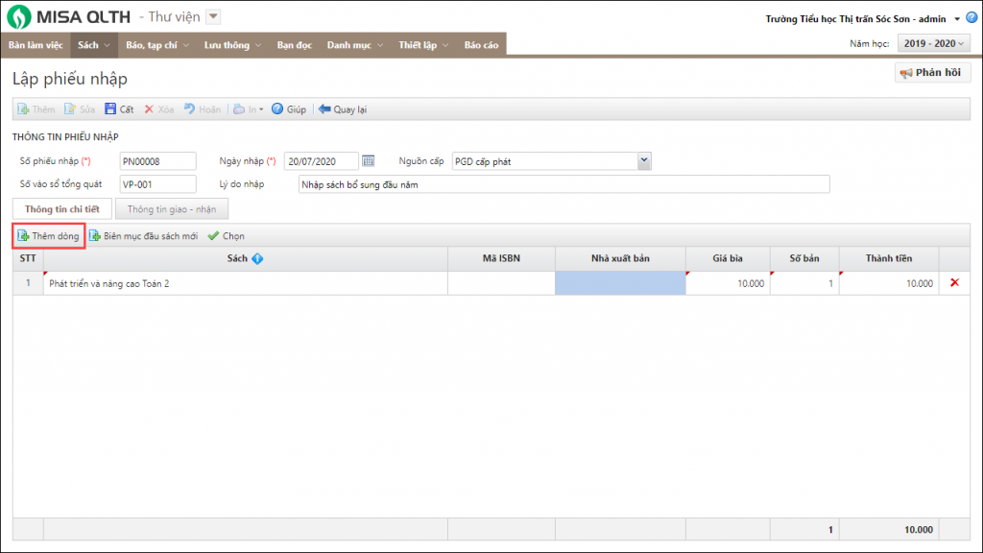Click the Chọn green checkmark button
The width and height of the screenshot is (983, 553).
click(x=214, y=235)
